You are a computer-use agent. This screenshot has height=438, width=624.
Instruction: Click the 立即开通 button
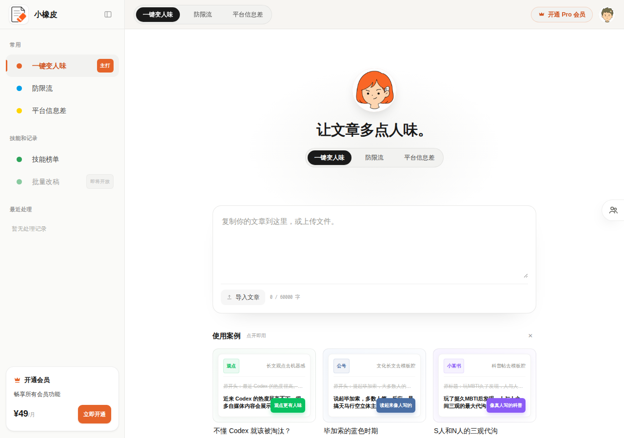click(95, 414)
